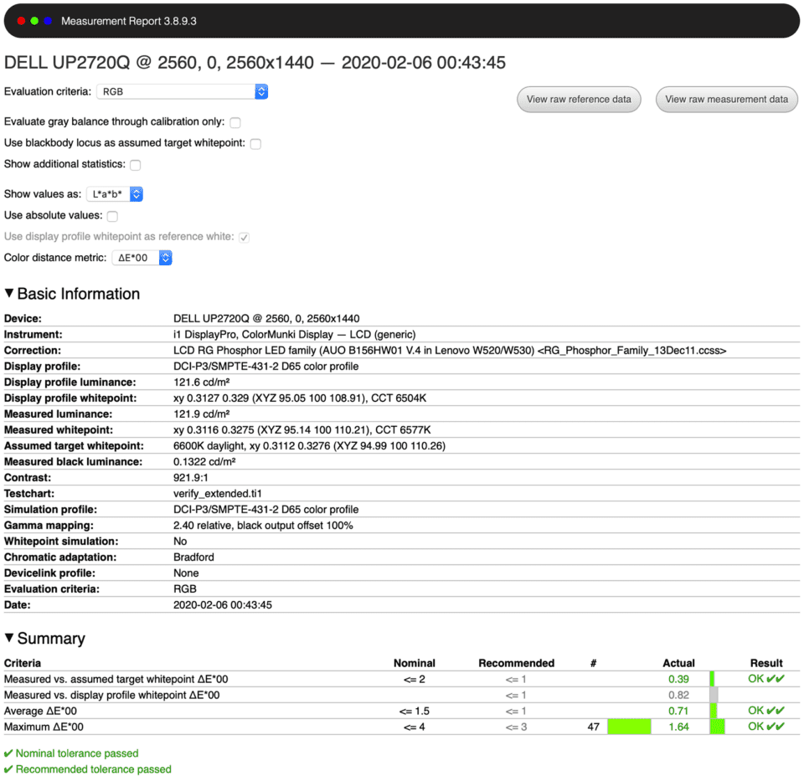Click the Device value 'DELL UP2720Q @ 2560, 0, 2560x1440'
This screenshot has height=781, width=804.
(x=266, y=318)
